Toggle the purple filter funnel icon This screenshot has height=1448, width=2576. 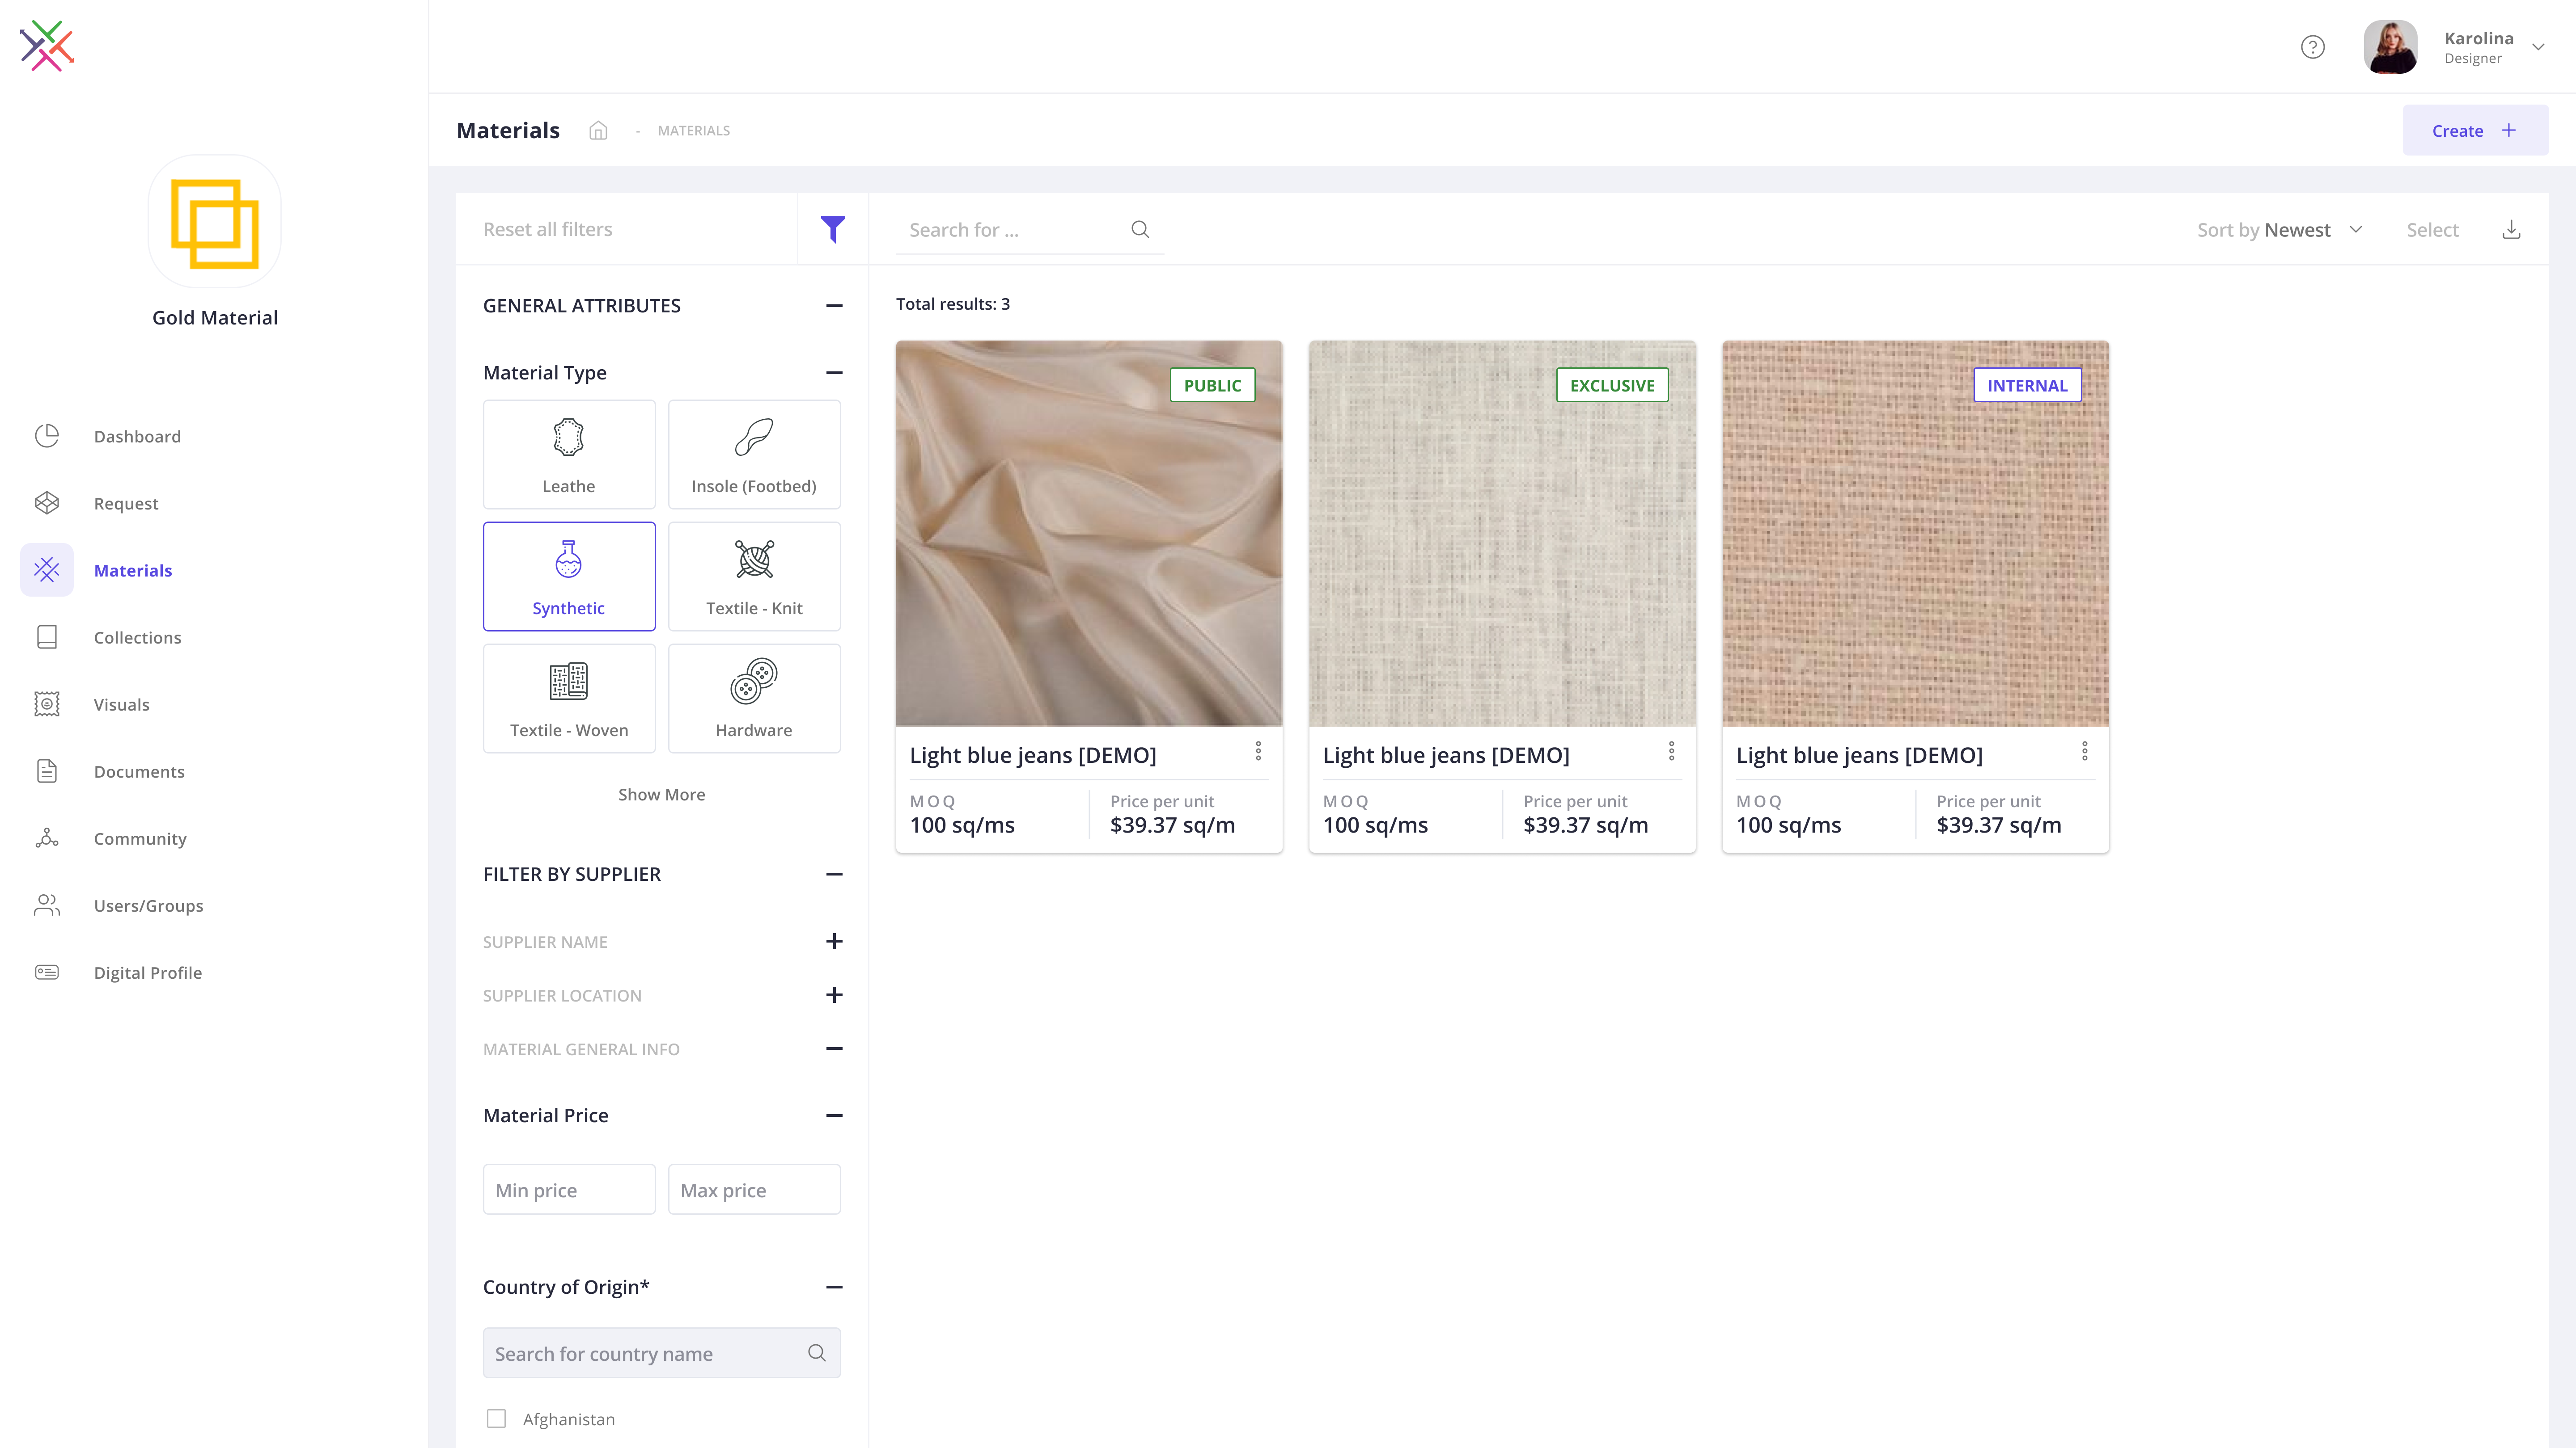tap(832, 230)
